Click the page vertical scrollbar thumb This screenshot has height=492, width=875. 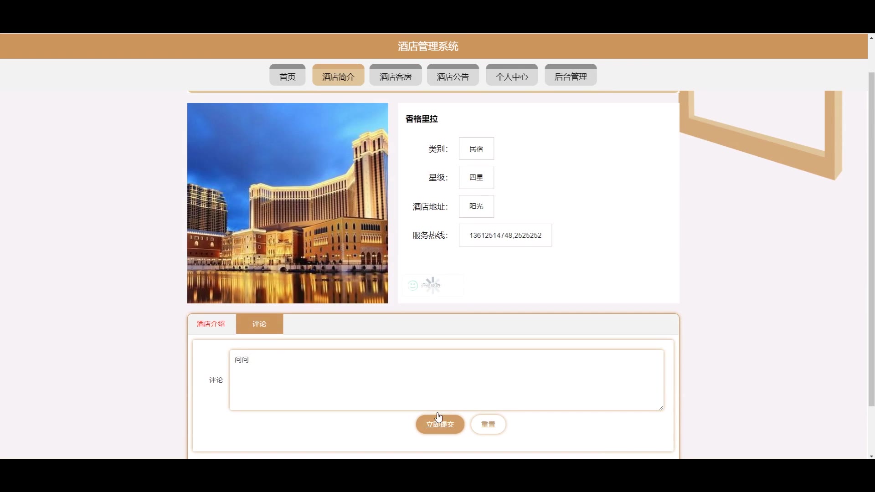(871, 239)
